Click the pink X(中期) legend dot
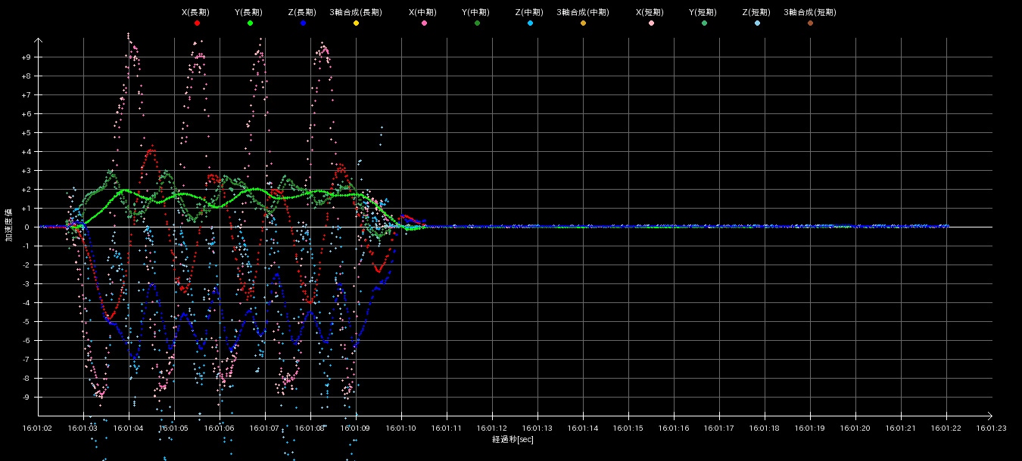 (424, 23)
